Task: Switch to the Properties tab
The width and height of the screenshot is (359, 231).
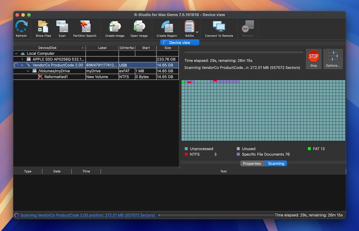Action: tap(252, 163)
